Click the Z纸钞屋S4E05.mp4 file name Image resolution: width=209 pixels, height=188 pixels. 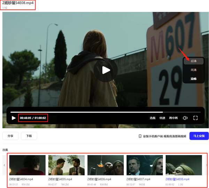(60, 179)
